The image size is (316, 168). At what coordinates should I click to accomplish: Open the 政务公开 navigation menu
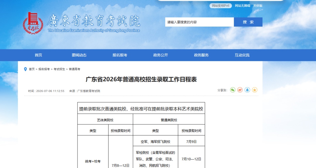(160, 55)
